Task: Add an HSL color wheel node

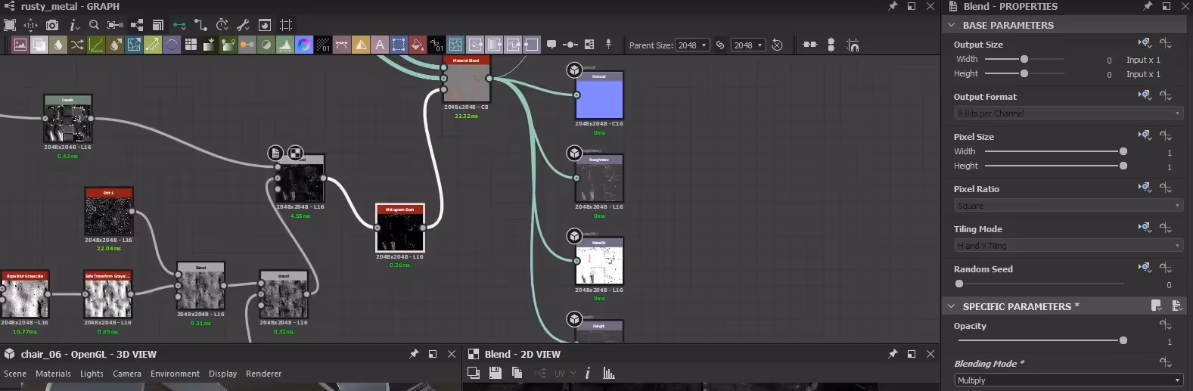Action: 304,45
